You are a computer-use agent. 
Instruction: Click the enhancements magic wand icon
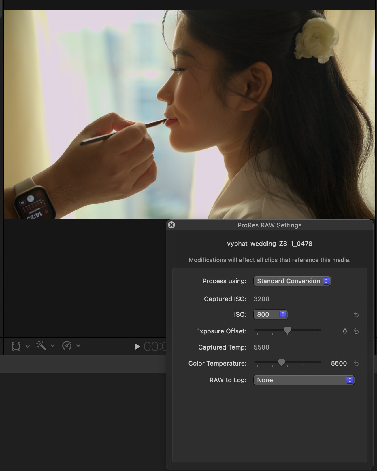(41, 345)
